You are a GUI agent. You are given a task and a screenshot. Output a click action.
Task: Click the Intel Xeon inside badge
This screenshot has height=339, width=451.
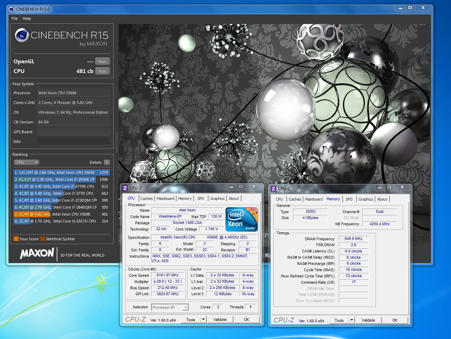(241, 219)
